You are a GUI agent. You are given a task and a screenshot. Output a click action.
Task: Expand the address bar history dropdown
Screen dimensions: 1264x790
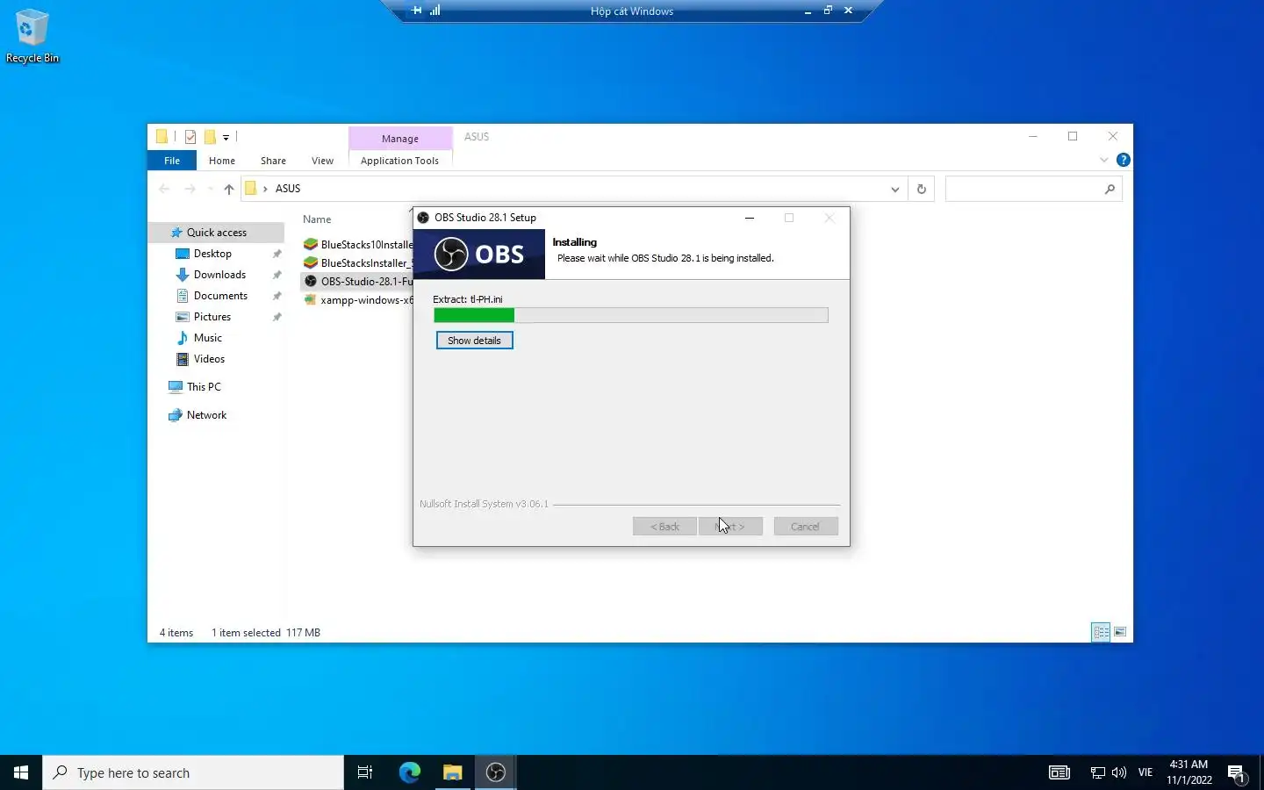tap(894, 189)
